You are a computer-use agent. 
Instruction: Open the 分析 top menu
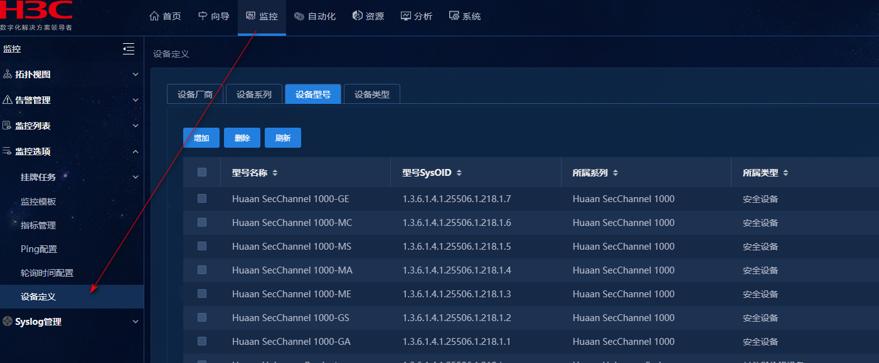(417, 16)
